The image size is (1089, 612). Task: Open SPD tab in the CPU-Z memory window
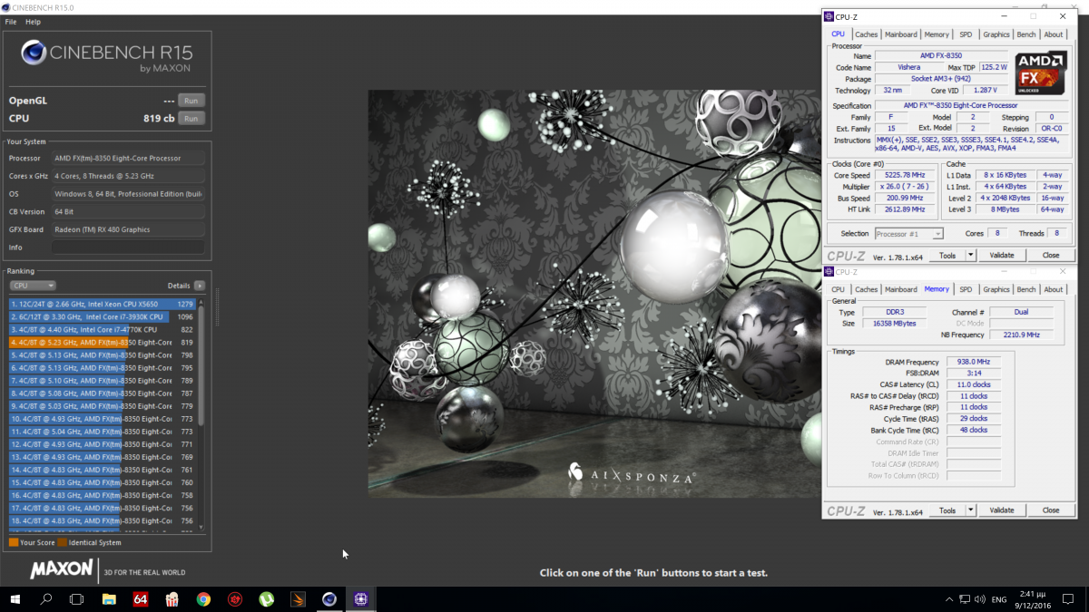pyautogui.click(x=966, y=290)
